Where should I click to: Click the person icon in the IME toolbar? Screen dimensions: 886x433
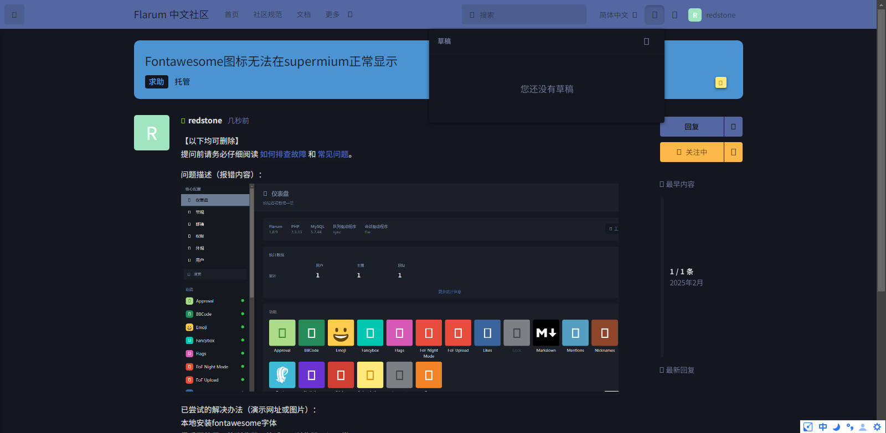863,427
